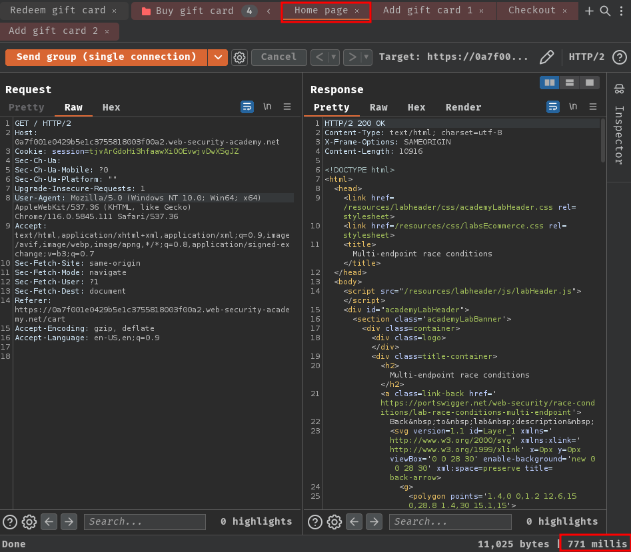Click response search help icon
The image size is (631, 552).
(x=315, y=522)
